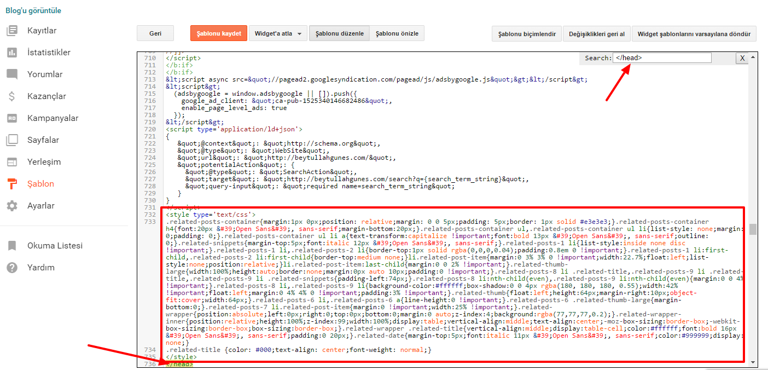Image resolution: width=768 pixels, height=370 pixels.
Task: Click the Geri button
Action: tap(155, 33)
